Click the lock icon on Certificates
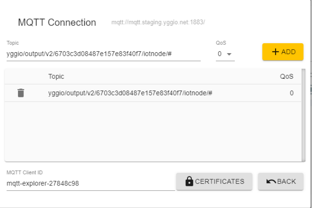 click(x=190, y=181)
